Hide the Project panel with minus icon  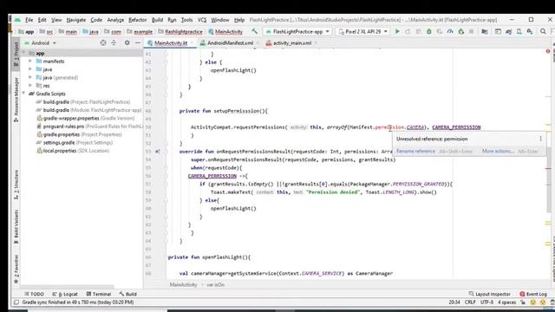pos(138,42)
